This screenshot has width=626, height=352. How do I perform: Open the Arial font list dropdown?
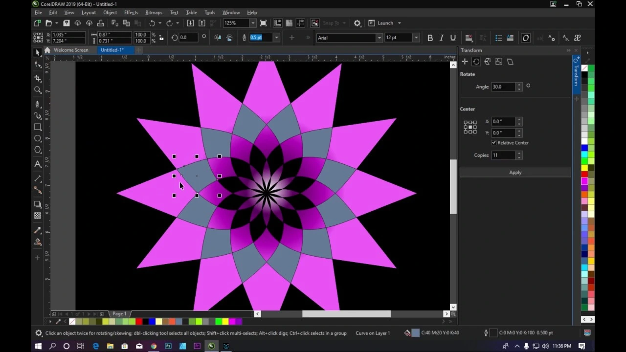[379, 38]
